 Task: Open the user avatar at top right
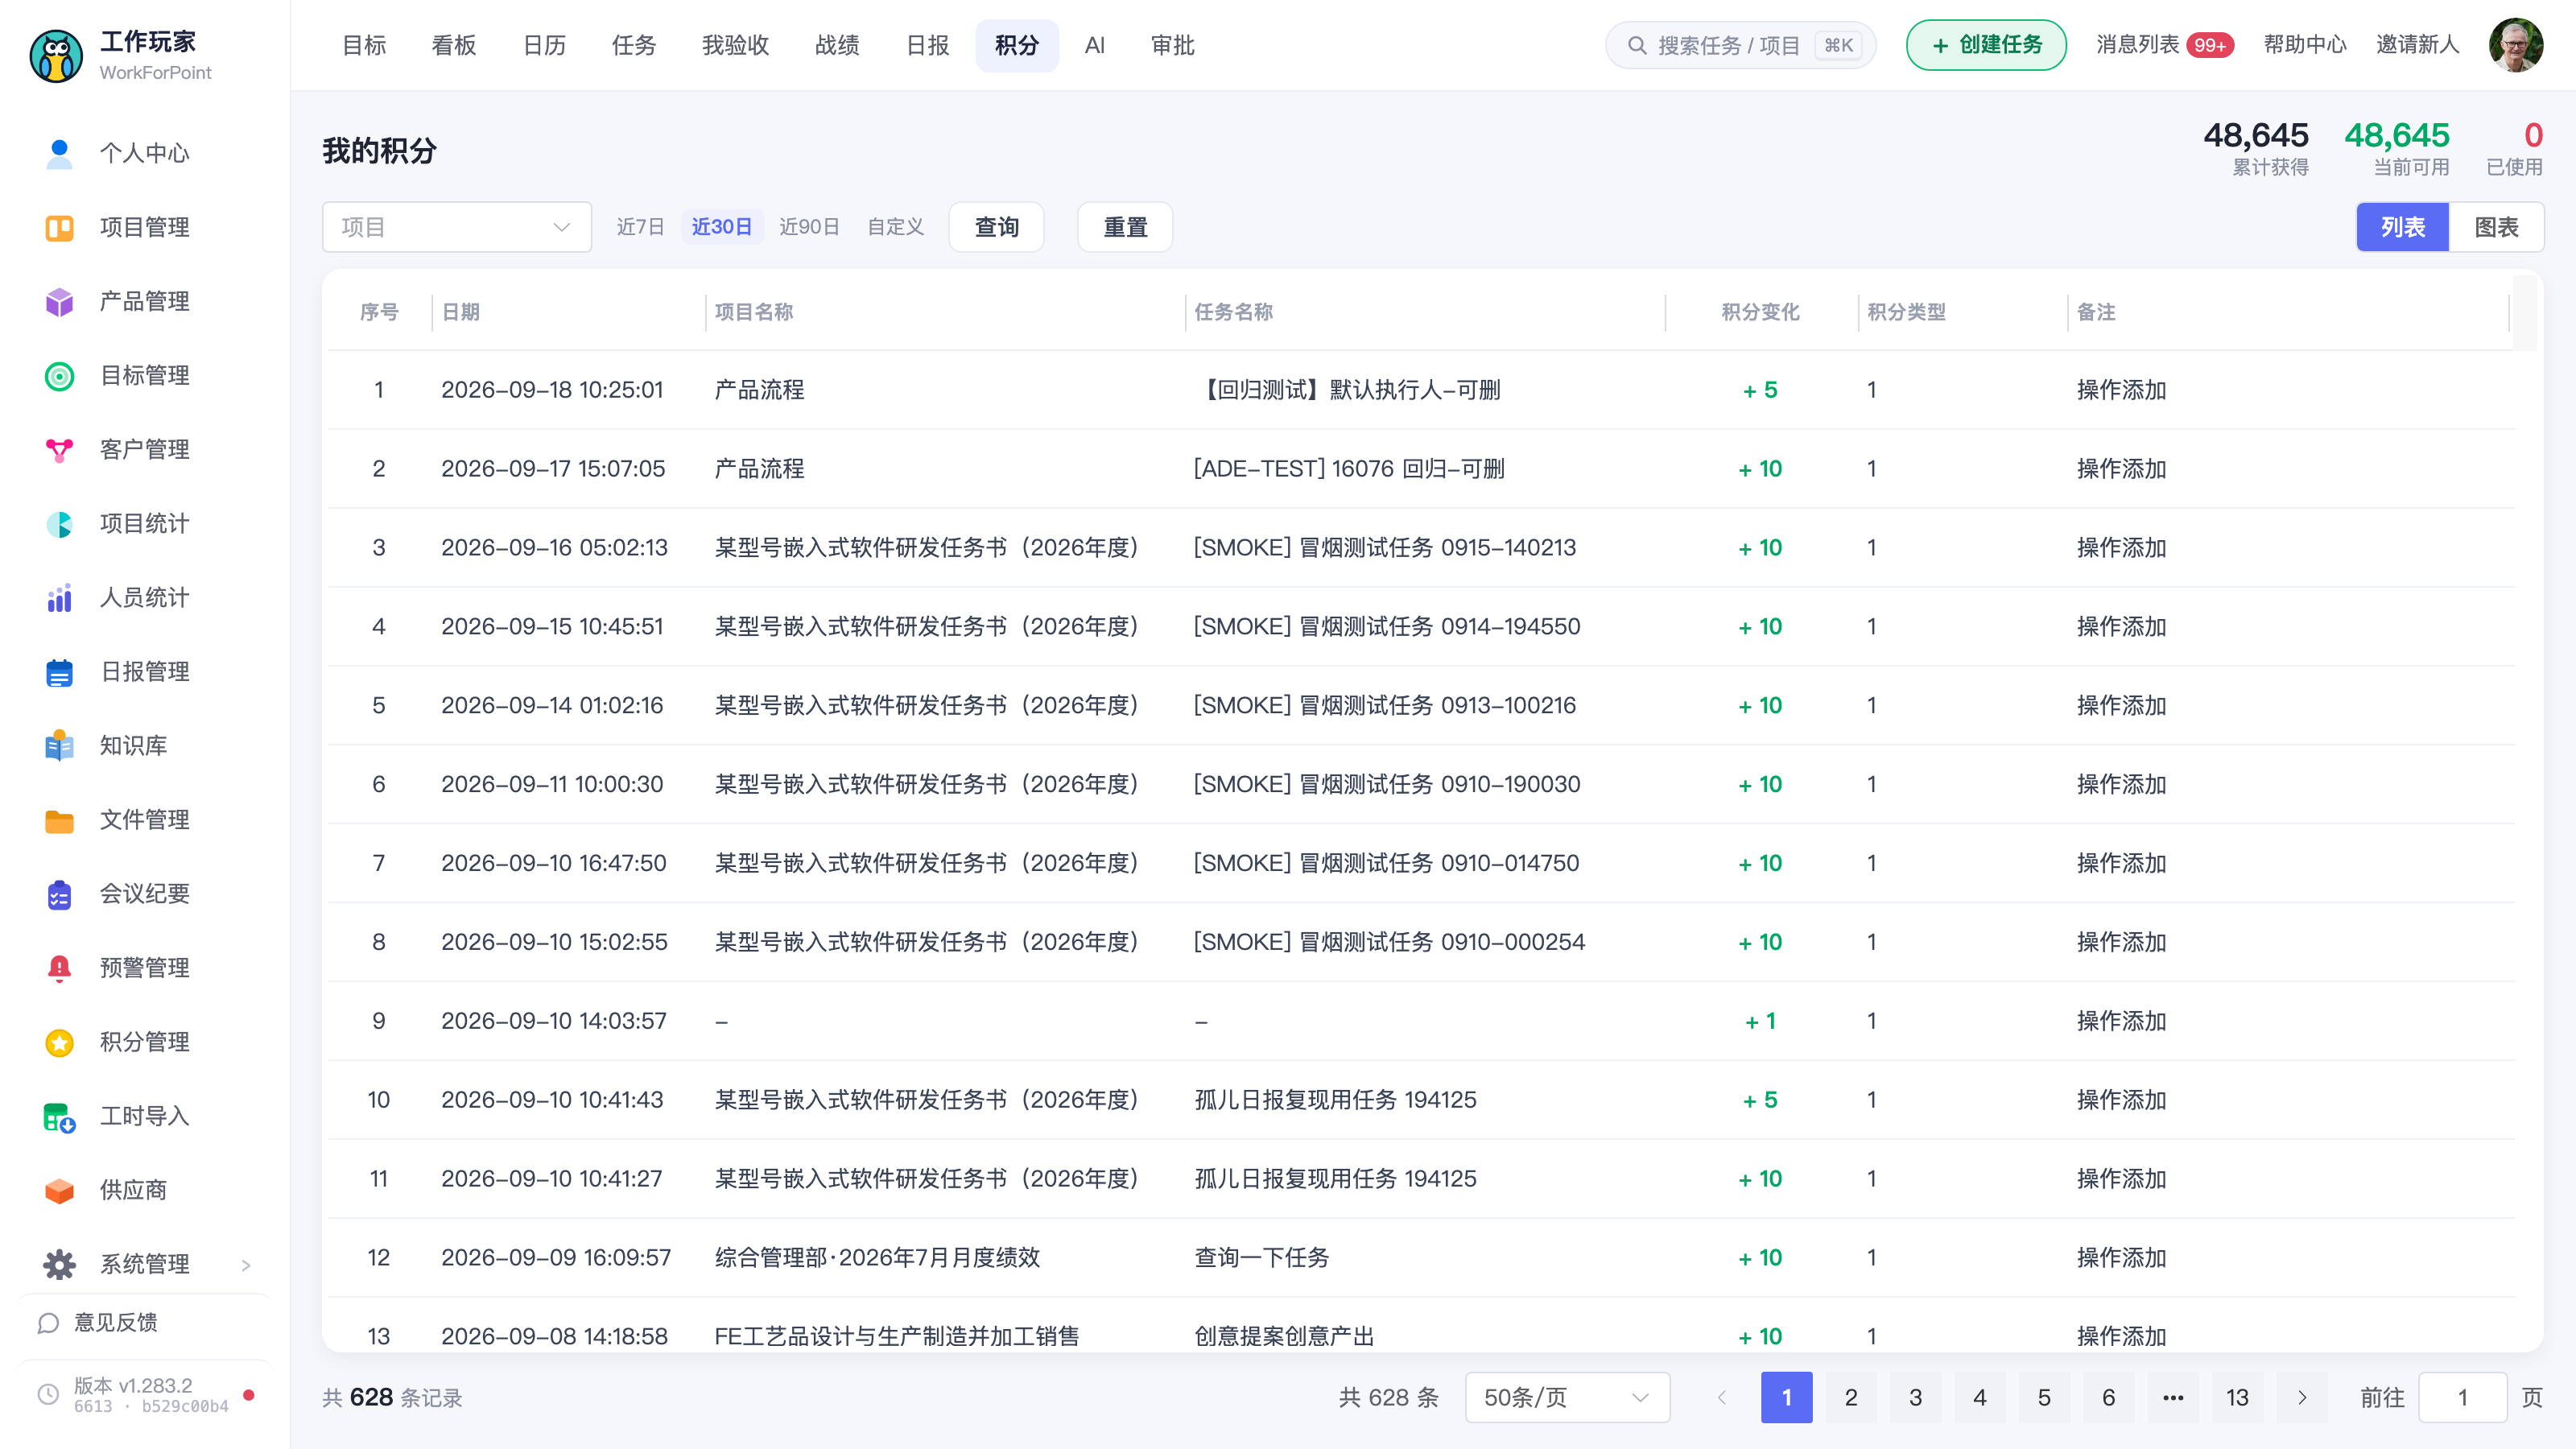tap(2516, 45)
